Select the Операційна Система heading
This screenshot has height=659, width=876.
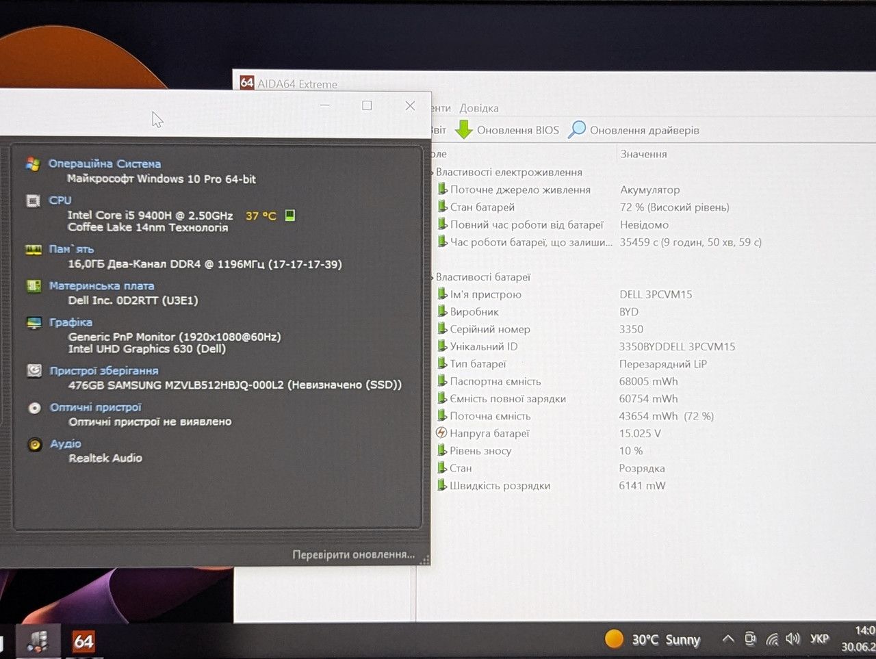click(105, 164)
